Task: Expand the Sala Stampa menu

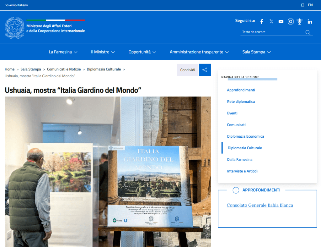Action: [256, 52]
